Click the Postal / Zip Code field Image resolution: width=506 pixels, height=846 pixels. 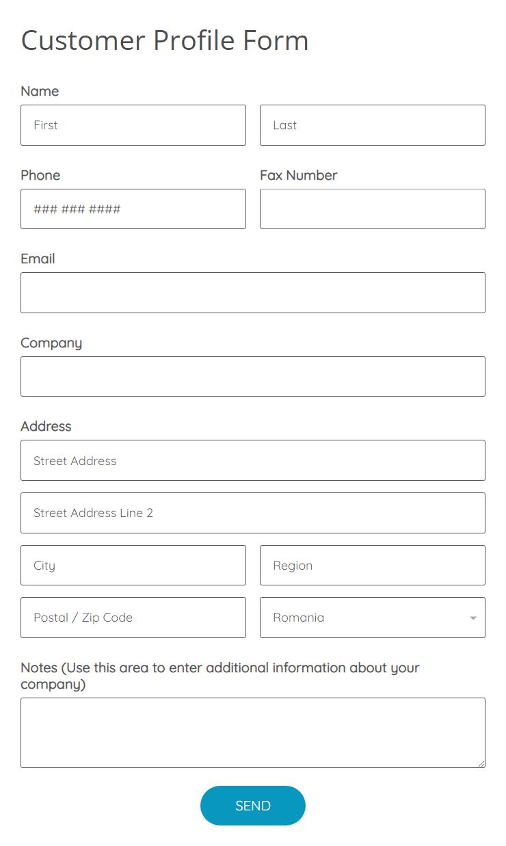click(133, 618)
